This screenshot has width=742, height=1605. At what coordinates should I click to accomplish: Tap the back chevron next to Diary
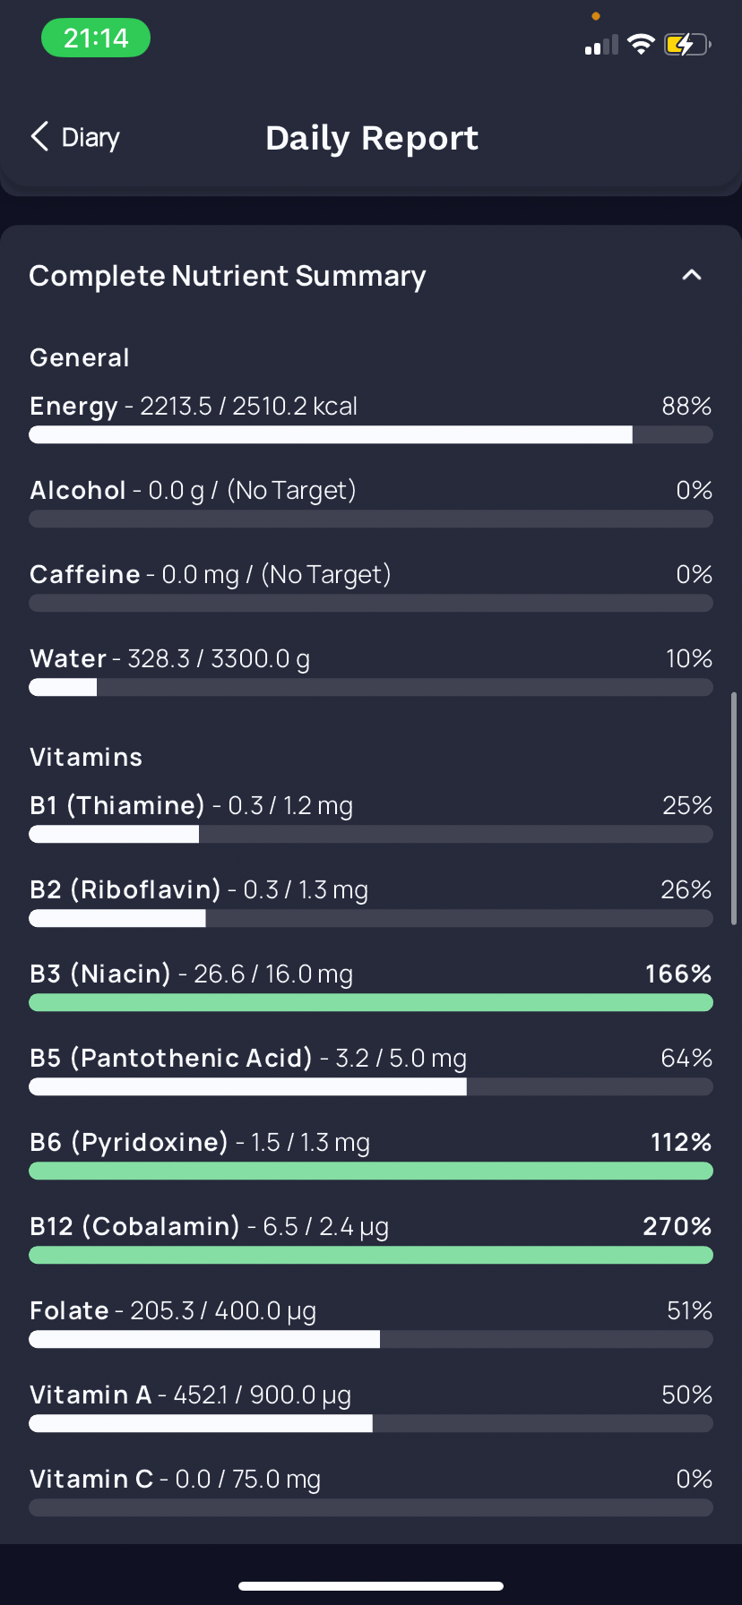coord(39,137)
